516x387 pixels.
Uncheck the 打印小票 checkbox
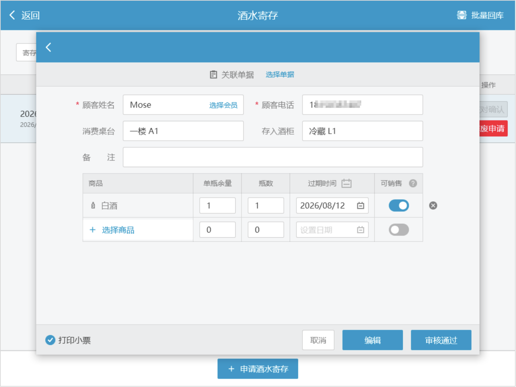pos(50,340)
